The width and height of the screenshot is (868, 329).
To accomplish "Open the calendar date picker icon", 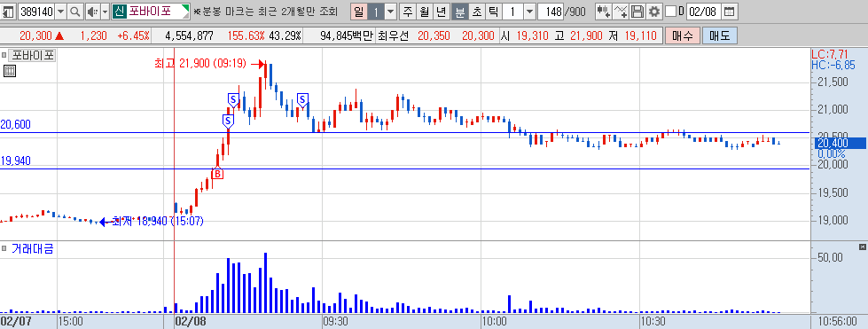I will click(730, 11).
